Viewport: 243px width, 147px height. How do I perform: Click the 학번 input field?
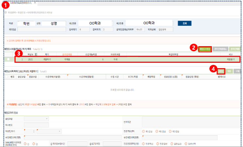click(x=26, y=24)
